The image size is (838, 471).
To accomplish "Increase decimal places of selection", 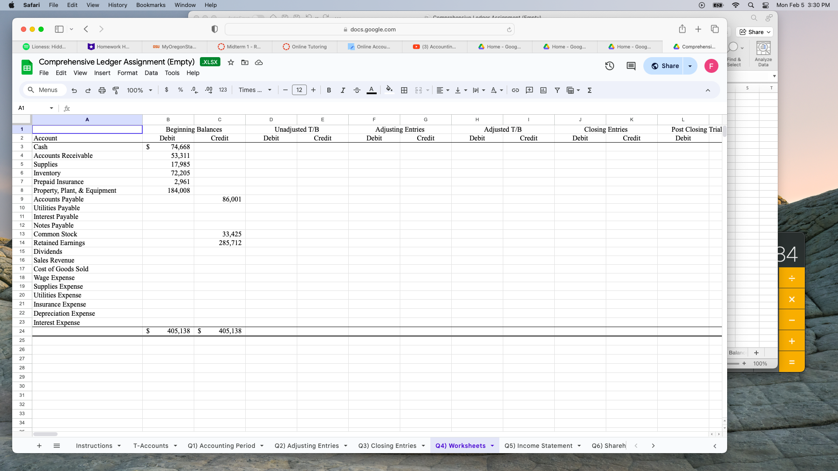I will pyautogui.click(x=209, y=90).
